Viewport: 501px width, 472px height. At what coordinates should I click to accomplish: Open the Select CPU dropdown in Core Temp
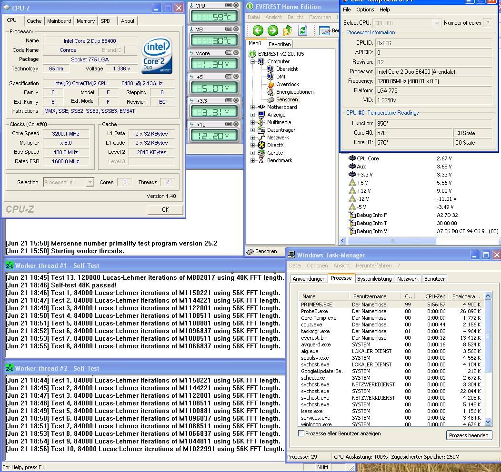click(x=437, y=23)
